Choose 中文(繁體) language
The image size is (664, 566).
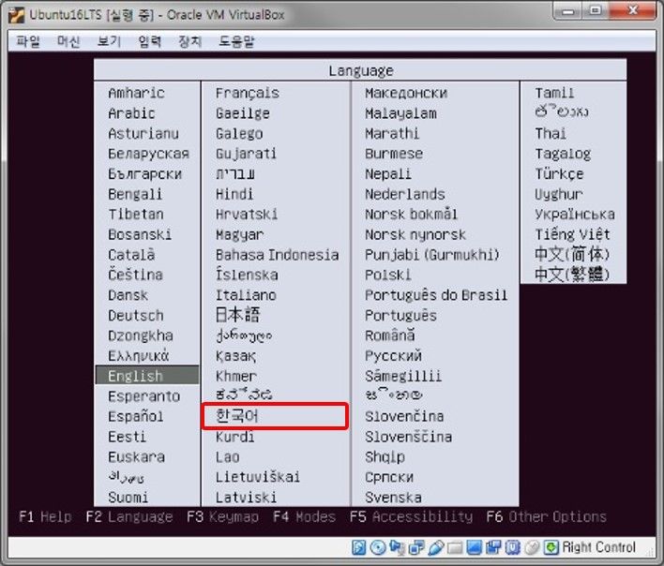tap(573, 275)
